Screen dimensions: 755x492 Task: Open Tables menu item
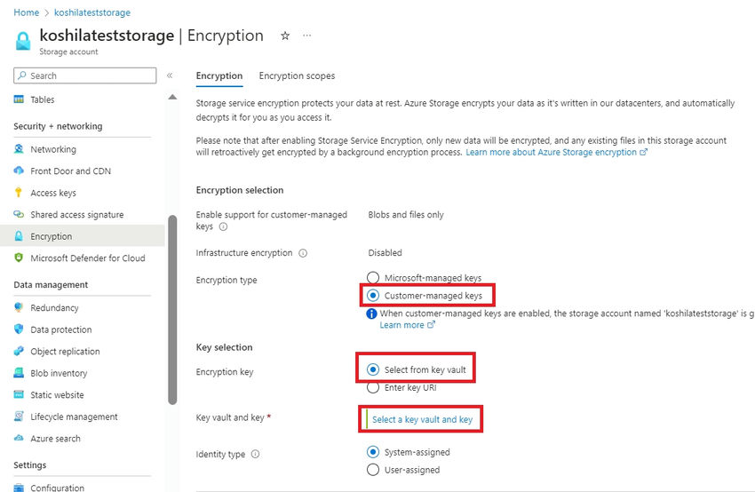click(x=43, y=99)
